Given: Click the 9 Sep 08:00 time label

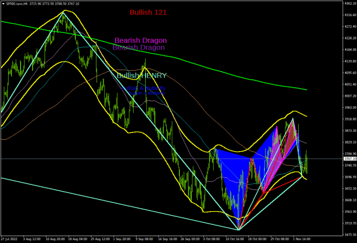Looking at the screenshot, I should click(145, 239).
